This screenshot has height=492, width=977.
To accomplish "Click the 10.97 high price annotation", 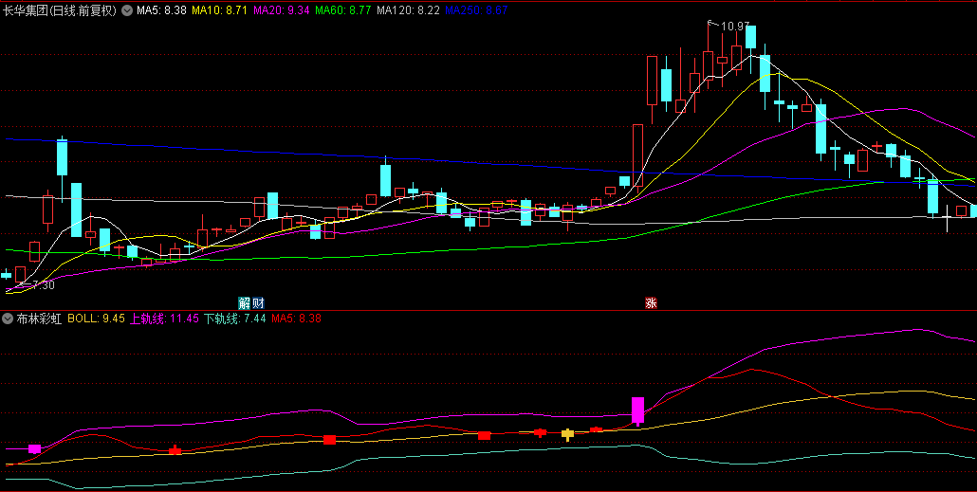I will 735,27.
